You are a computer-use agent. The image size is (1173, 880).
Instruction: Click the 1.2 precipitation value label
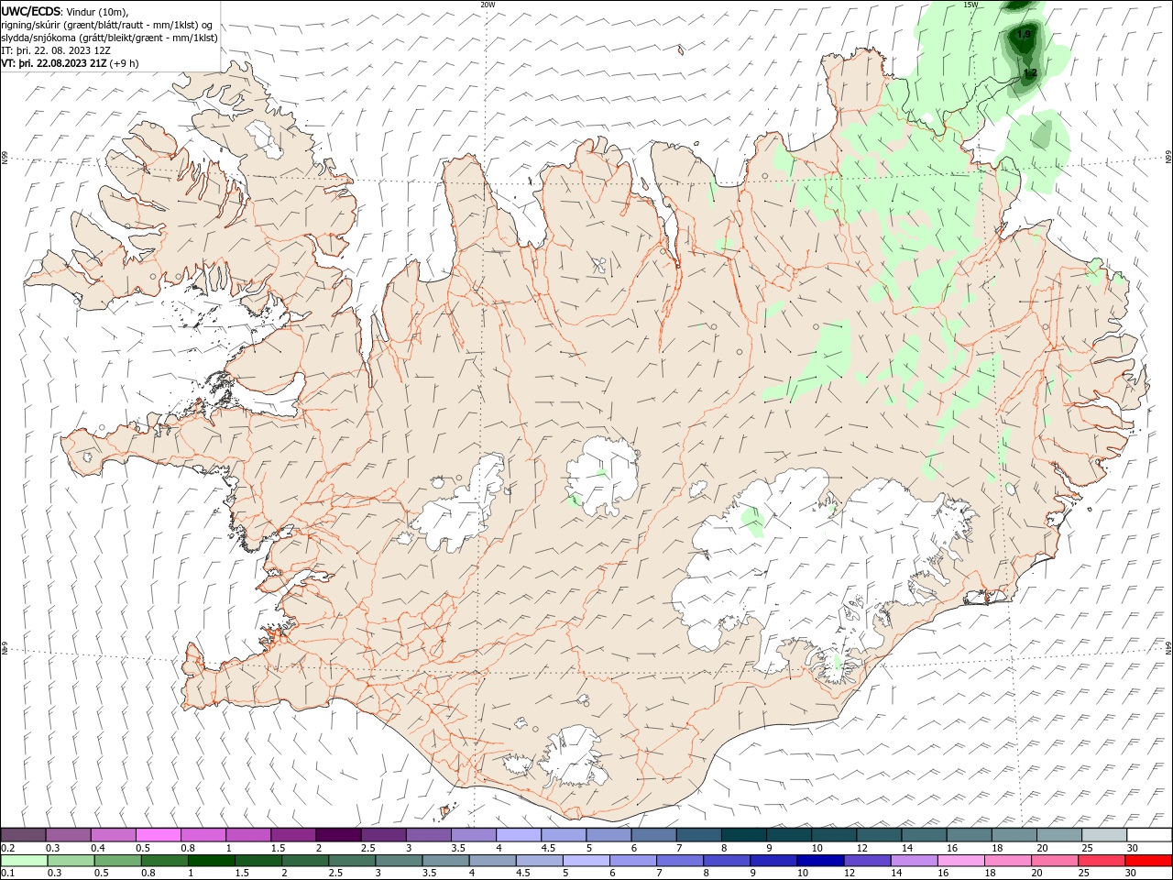coord(1030,72)
